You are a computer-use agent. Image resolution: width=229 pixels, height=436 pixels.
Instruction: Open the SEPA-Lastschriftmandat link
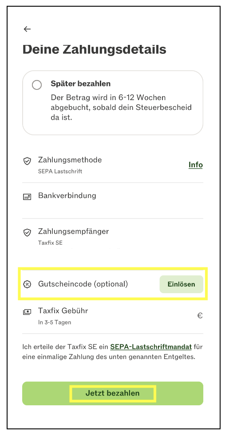pyautogui.click(x=151, y=347)
